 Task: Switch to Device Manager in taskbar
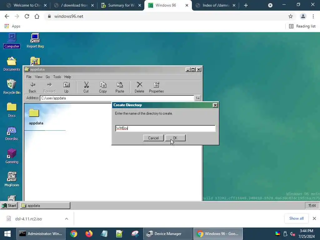(168, 234)
